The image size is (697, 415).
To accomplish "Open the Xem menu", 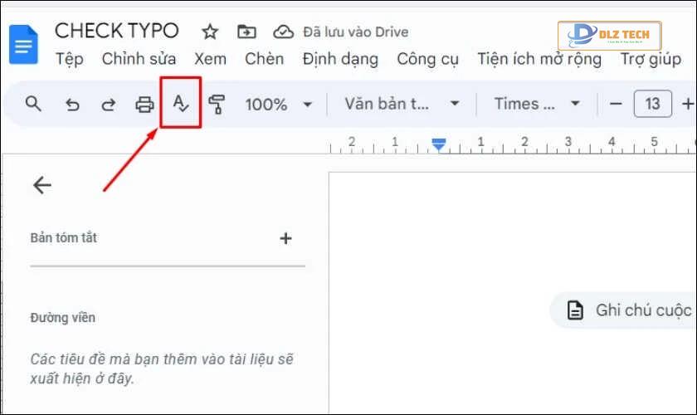I will click(x=210, y=59).
